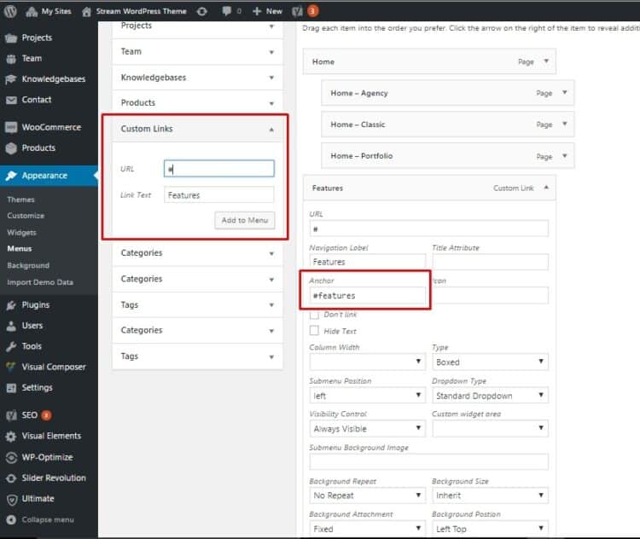Click the Add to Menu button
Screen dimensions: 640x539
pos(244,221)
